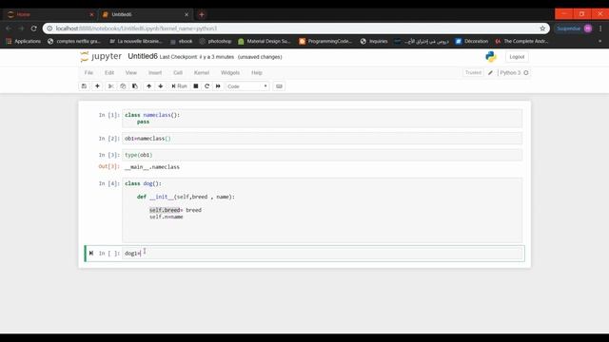This screenshot has width=609, height=342.
Task: Go back in browser history
Action: (x=9, y=28)
